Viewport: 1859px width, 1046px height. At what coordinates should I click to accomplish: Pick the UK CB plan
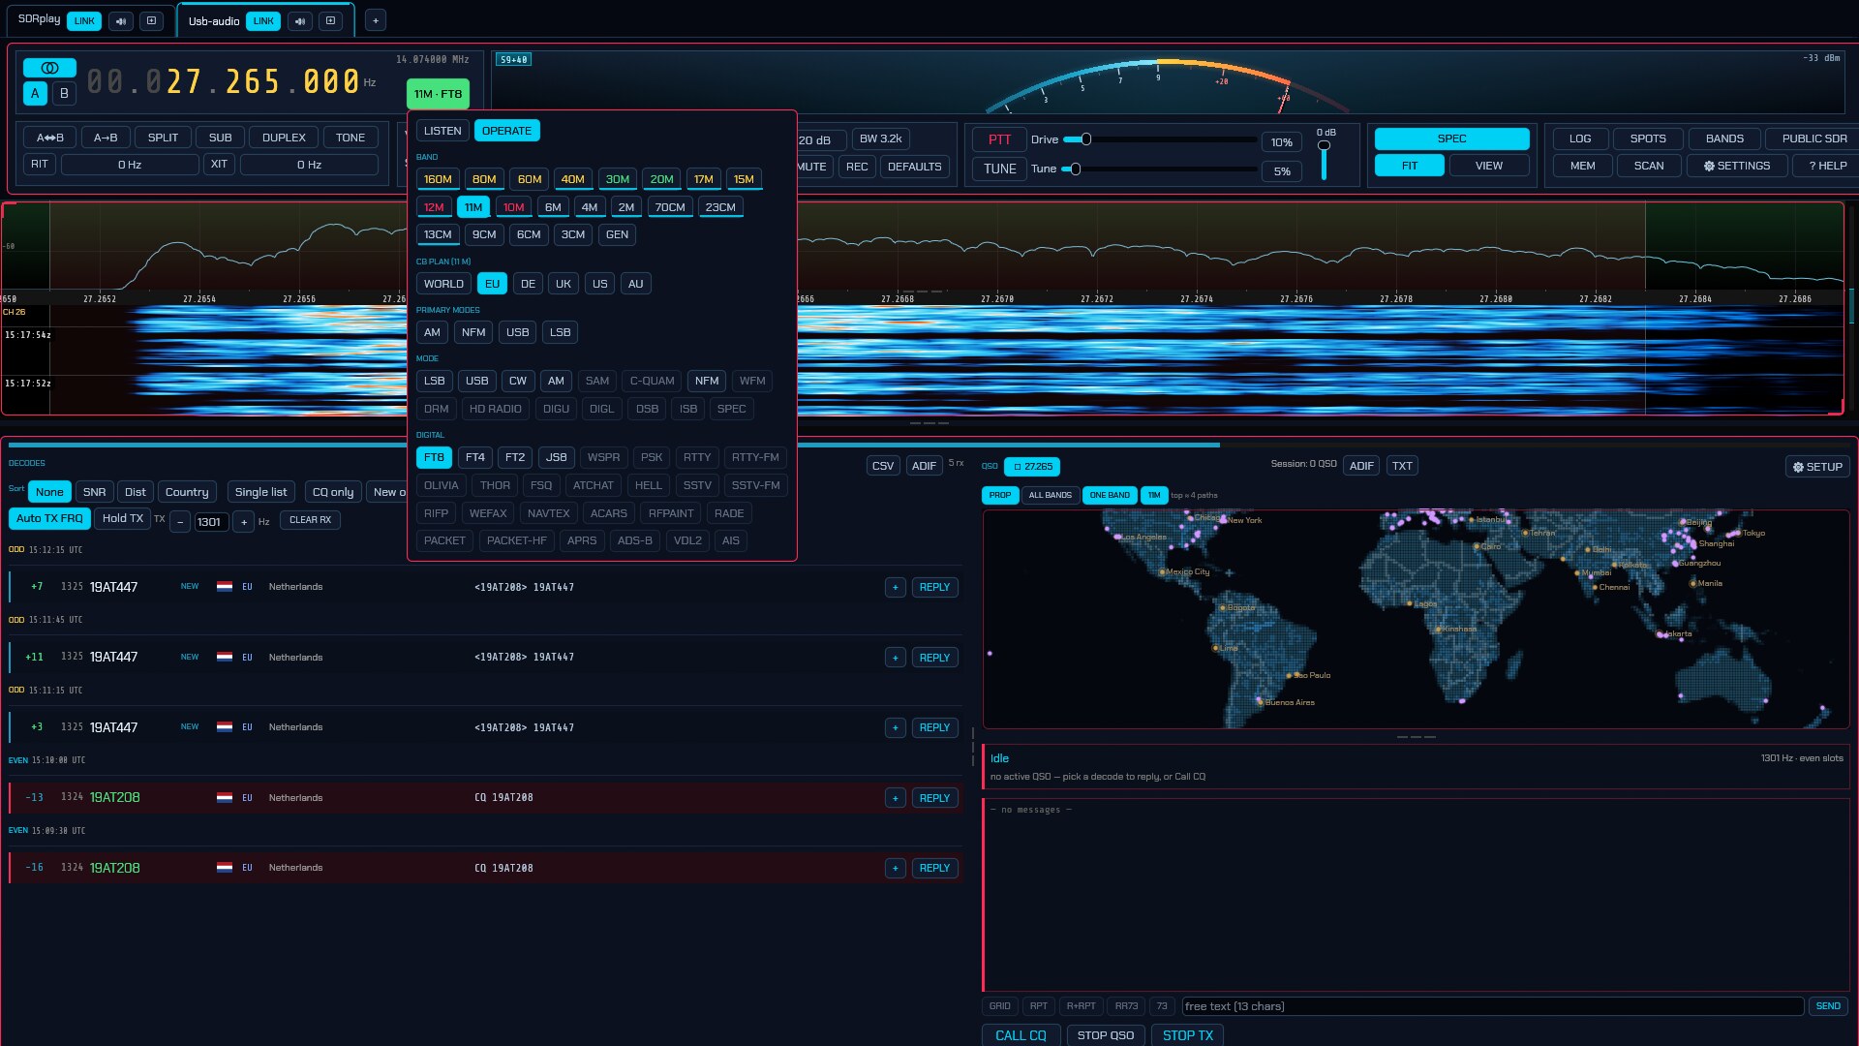click(x=564, y=284)
